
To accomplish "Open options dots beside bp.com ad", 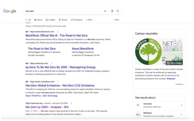I will 52,63.
